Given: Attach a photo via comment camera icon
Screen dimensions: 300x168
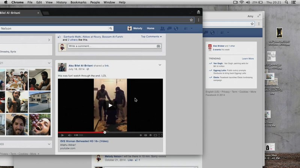Looking at the screenshot, I should click(x=158, y=46).
